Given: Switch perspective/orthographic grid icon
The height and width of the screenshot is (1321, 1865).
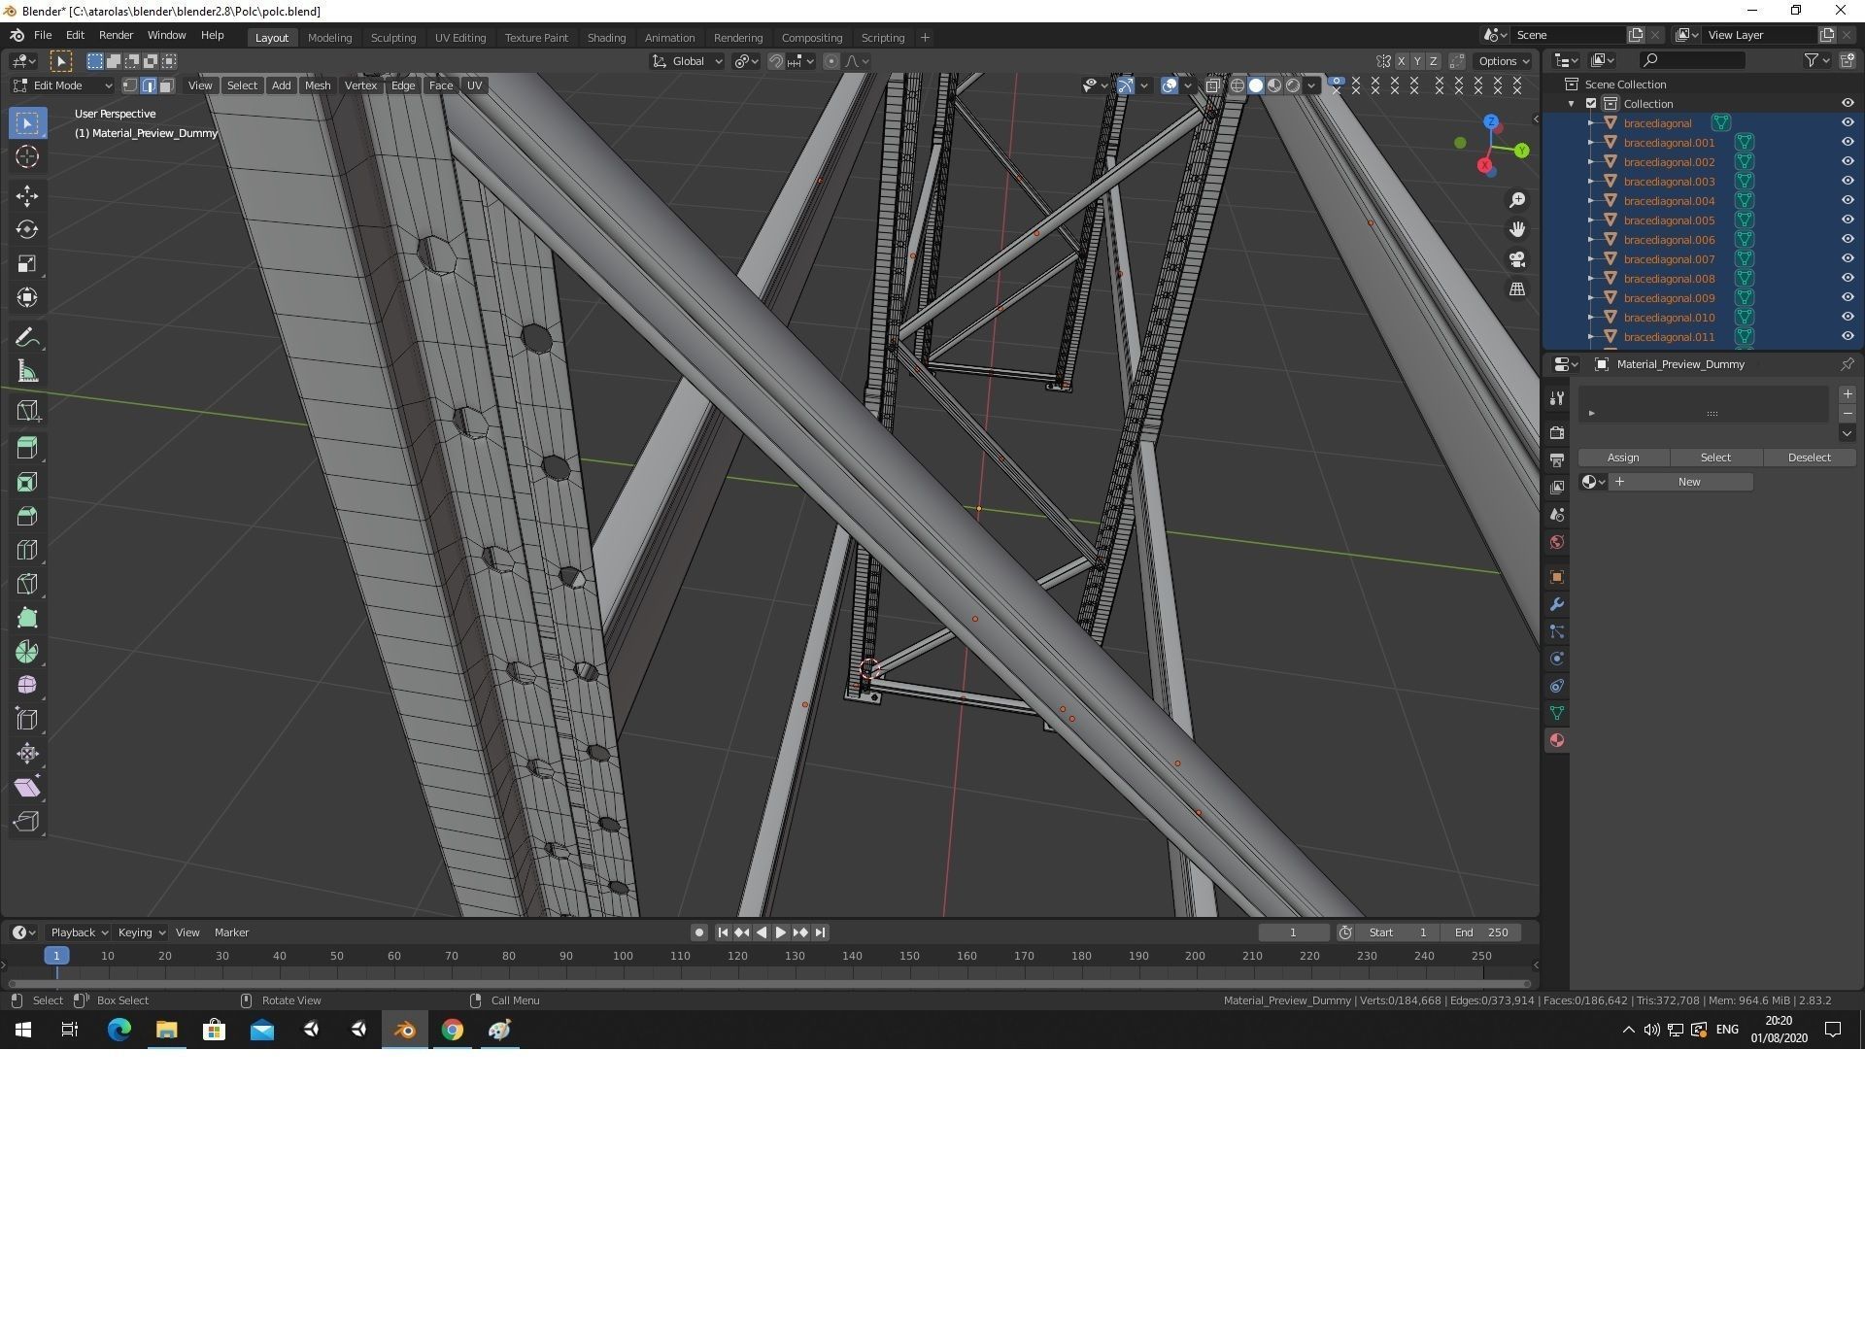Looking at the screenshot, I should point(1517,289).
